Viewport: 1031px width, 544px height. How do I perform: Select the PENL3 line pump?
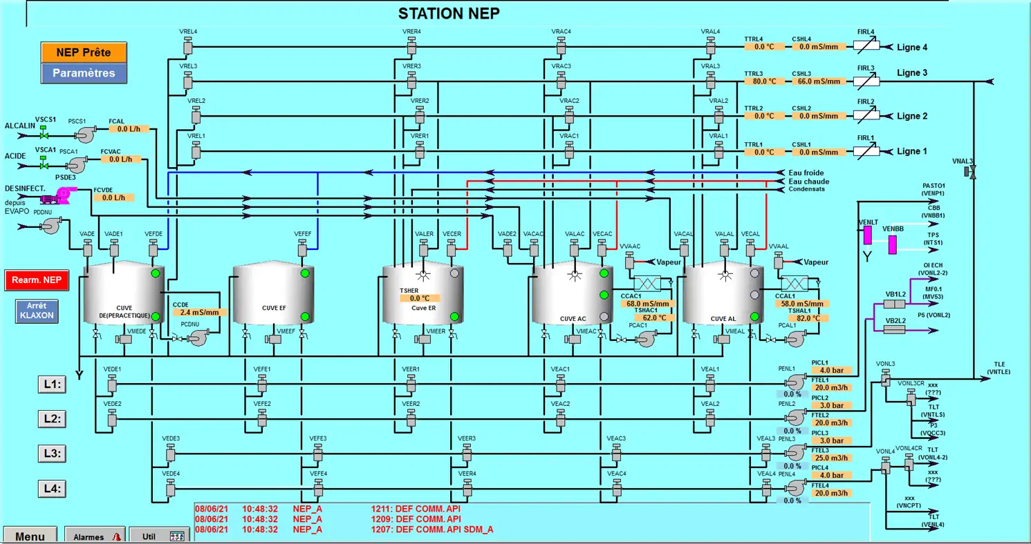click(796, 452)
